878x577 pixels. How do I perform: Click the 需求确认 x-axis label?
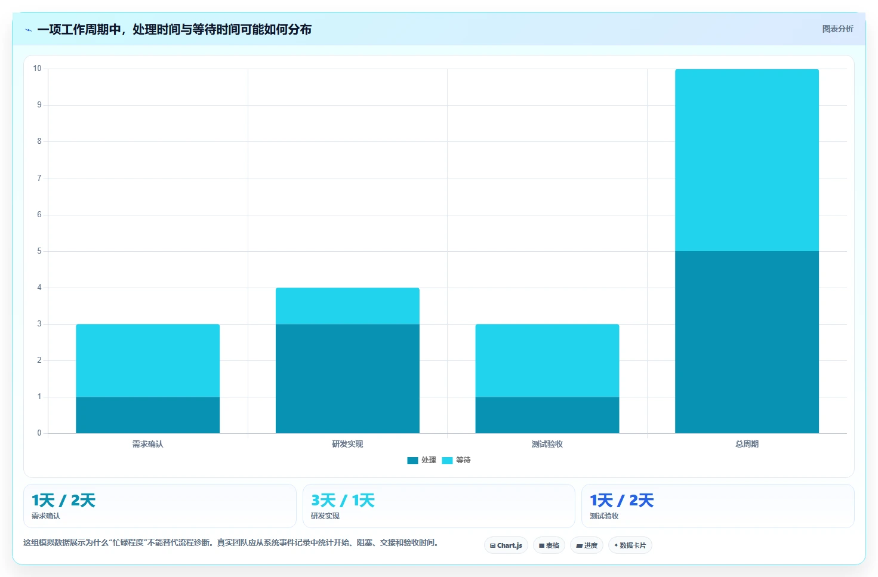[x=148, y=444]
